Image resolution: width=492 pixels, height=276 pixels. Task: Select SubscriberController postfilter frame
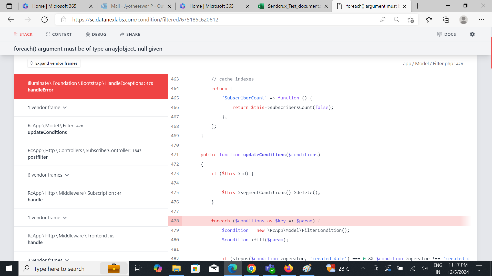coord(91,154)
